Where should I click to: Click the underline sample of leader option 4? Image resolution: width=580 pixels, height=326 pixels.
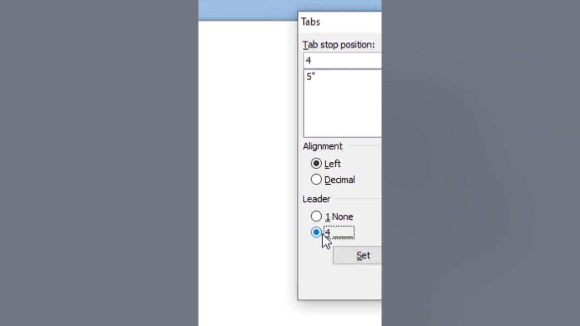click(343, 233)
